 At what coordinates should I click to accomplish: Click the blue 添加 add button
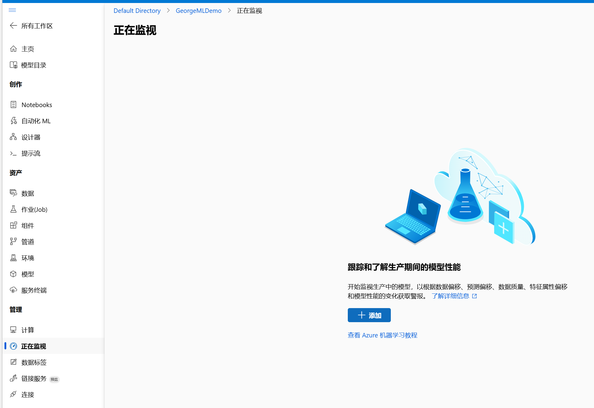[369, 315]
